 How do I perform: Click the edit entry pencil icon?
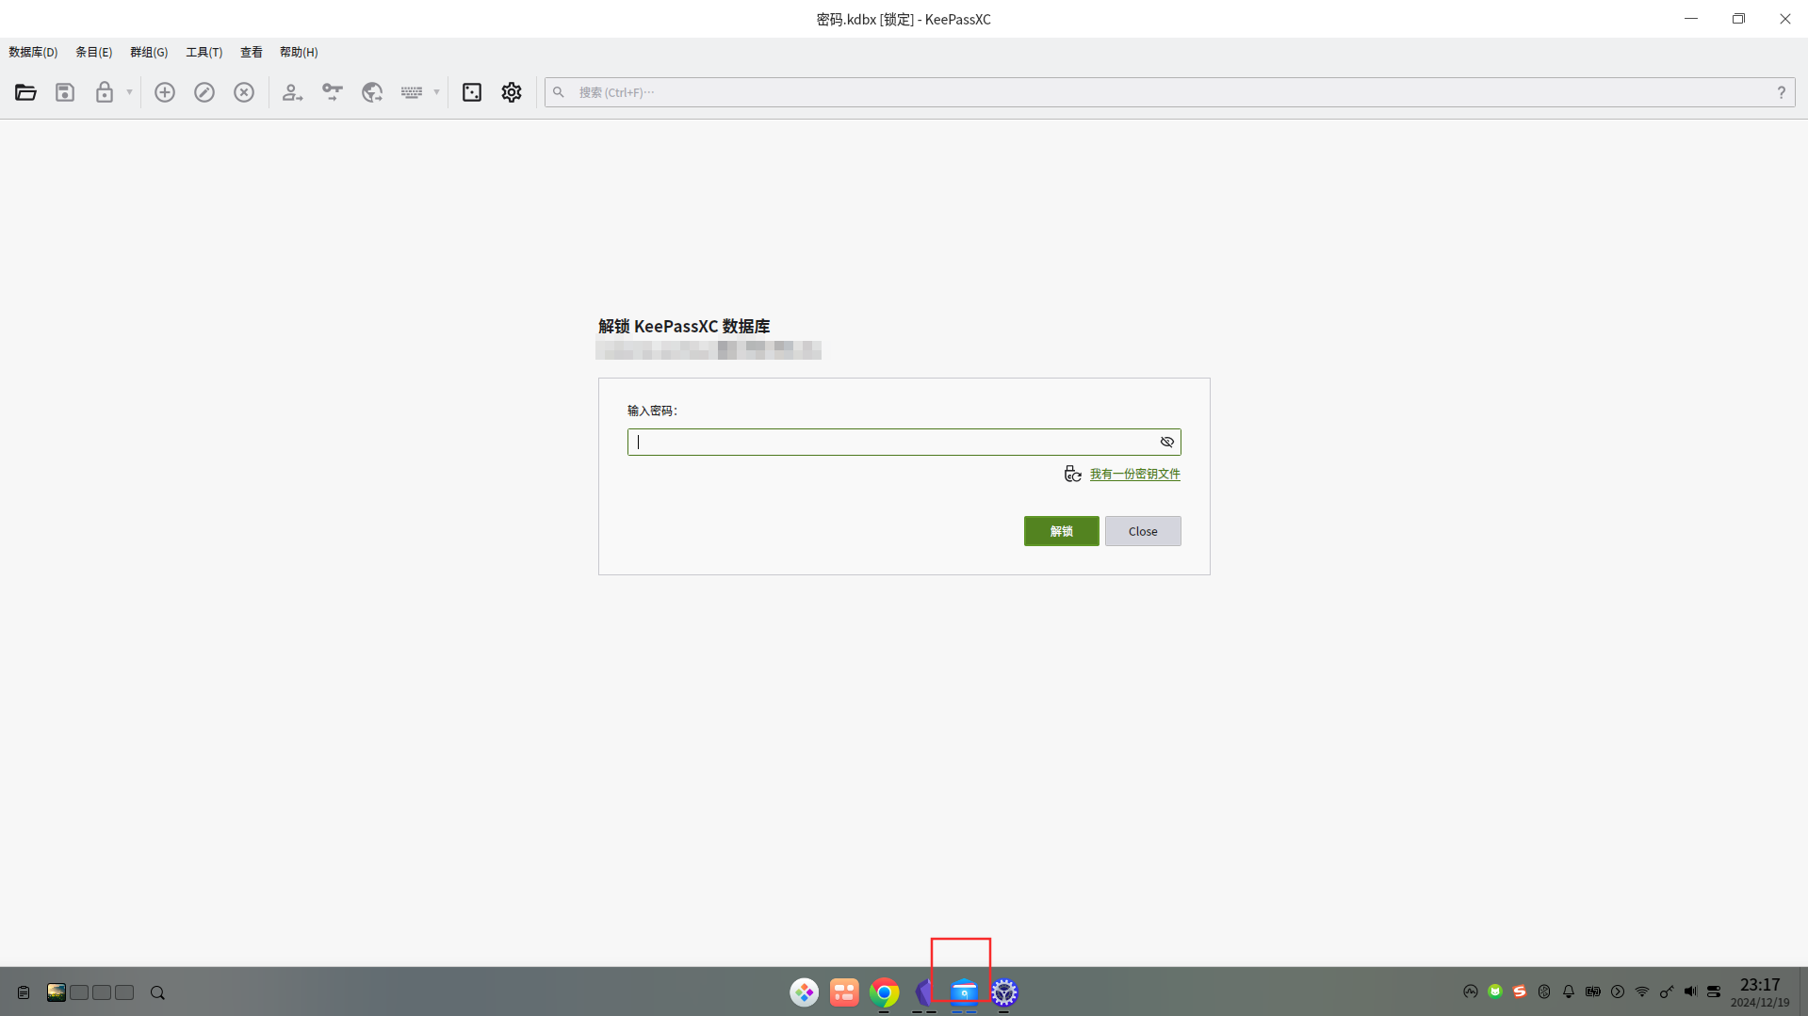click(204, 92)
